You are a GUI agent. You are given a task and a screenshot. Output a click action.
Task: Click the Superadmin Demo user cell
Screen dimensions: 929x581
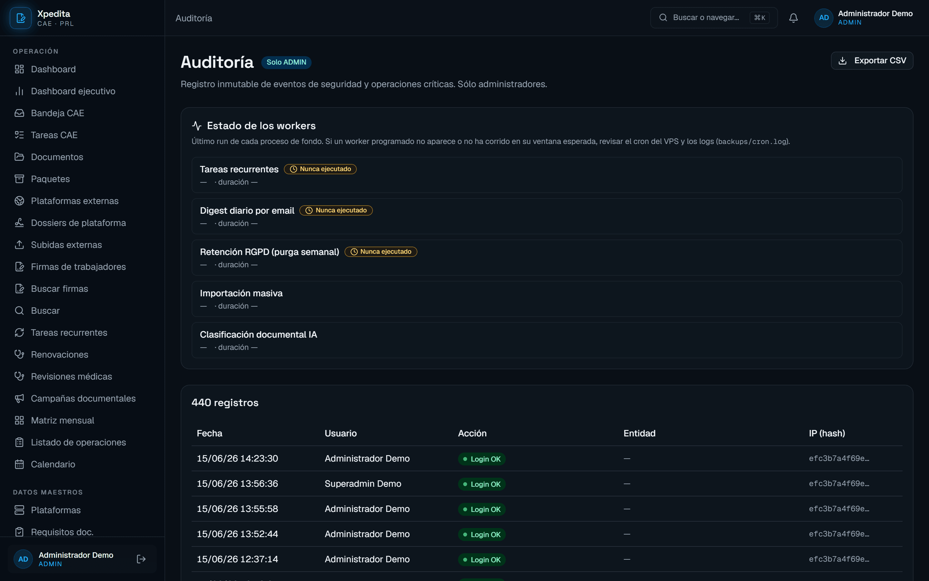coord(363,484)
